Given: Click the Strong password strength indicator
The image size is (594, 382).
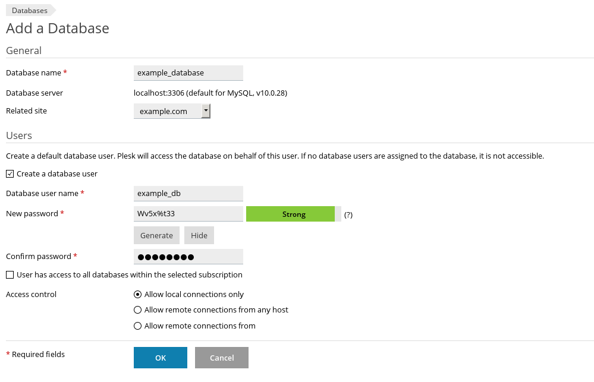Looking at the screenshot, I should tap(294, 214).
